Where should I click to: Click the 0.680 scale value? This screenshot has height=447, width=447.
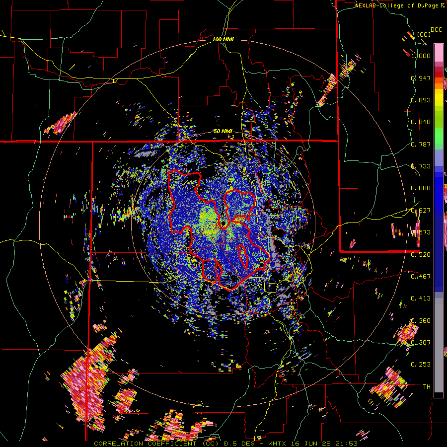[421, 188]
